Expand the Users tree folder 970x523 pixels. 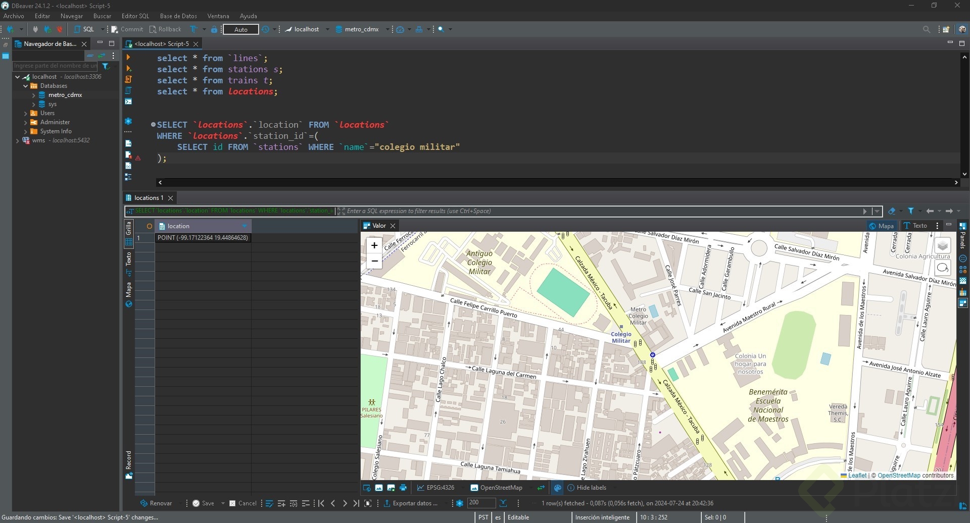[26, 113]
